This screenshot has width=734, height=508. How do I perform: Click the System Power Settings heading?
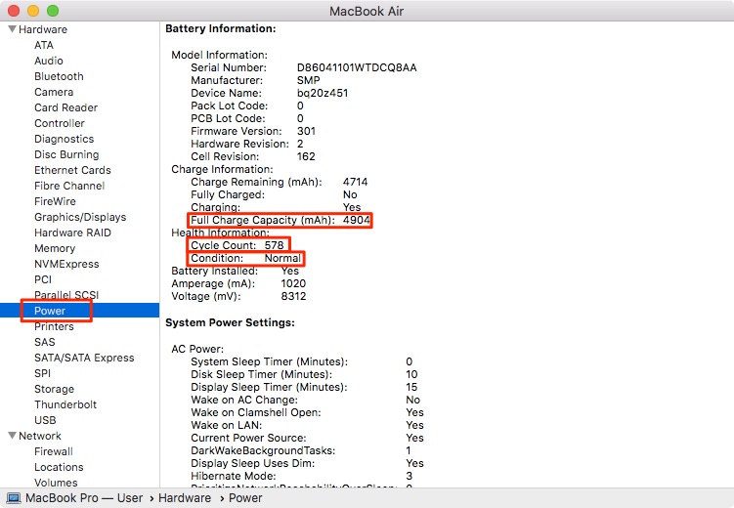coord(230,322)
